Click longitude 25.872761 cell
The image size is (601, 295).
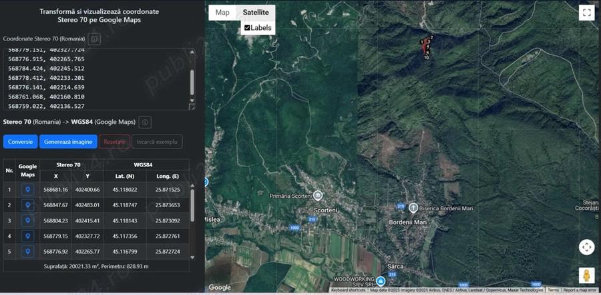point(168,236)
